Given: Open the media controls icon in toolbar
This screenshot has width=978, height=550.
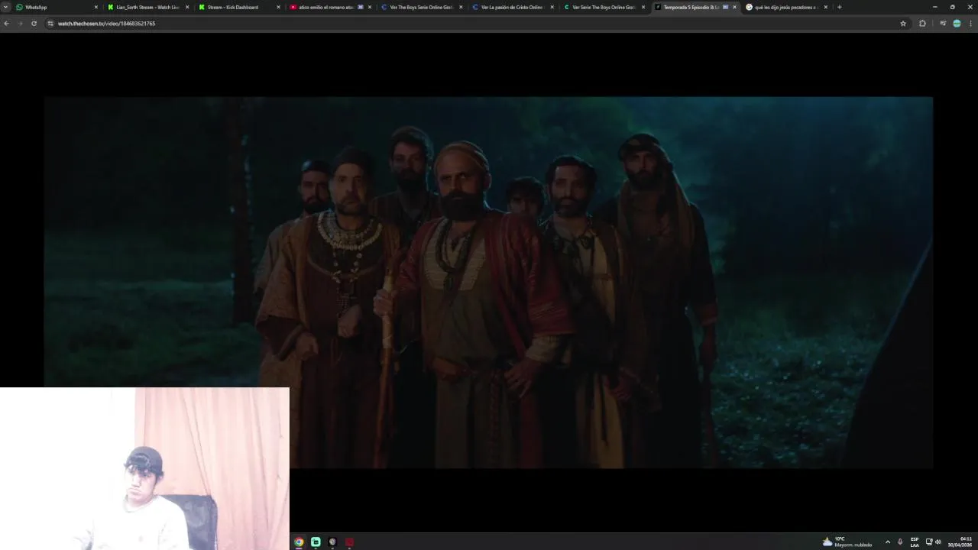Looking at the screenshot, I should tap(943, 24).
